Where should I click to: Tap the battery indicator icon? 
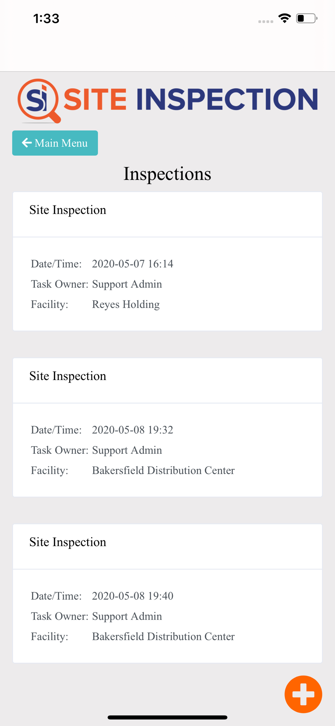click(306, 18)
